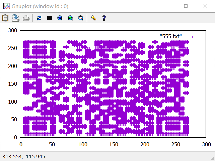The width and height of the screenshot is (215, 161).
Task: Click the x-axis label 100
Action: (x=83, y=144)
